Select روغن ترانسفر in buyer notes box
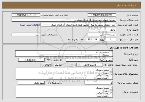This screenshot has width=145, height=102. (x=103, y=96)
